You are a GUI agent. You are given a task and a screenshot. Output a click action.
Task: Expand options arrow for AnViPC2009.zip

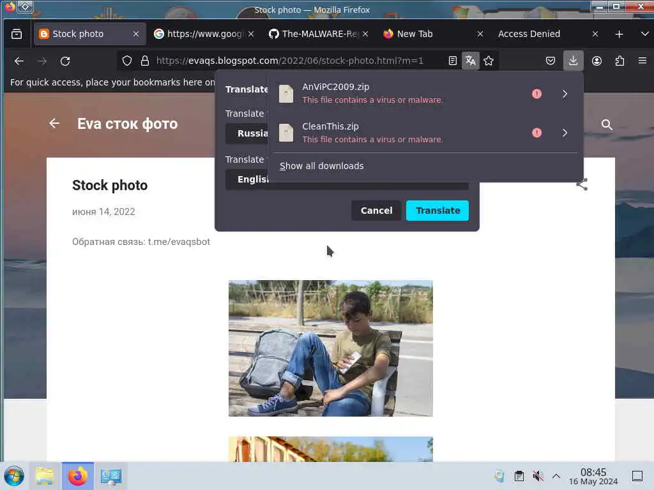point(565,94)
